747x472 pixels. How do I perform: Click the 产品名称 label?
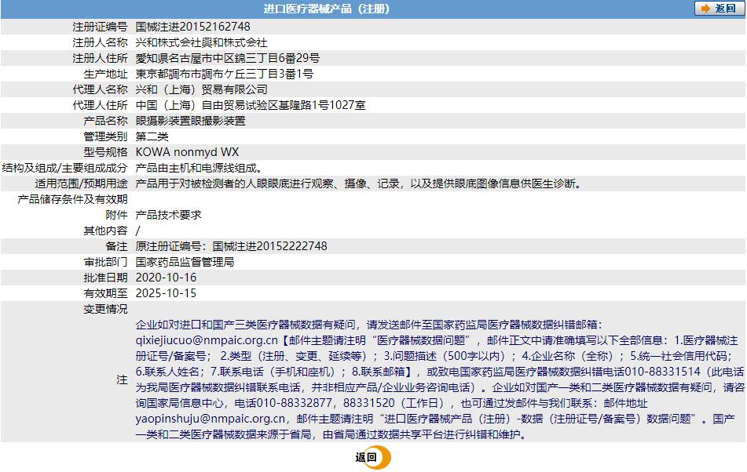105,121
